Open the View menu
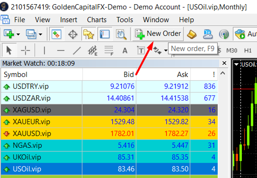Screen dimensions: 257x178 42,20
